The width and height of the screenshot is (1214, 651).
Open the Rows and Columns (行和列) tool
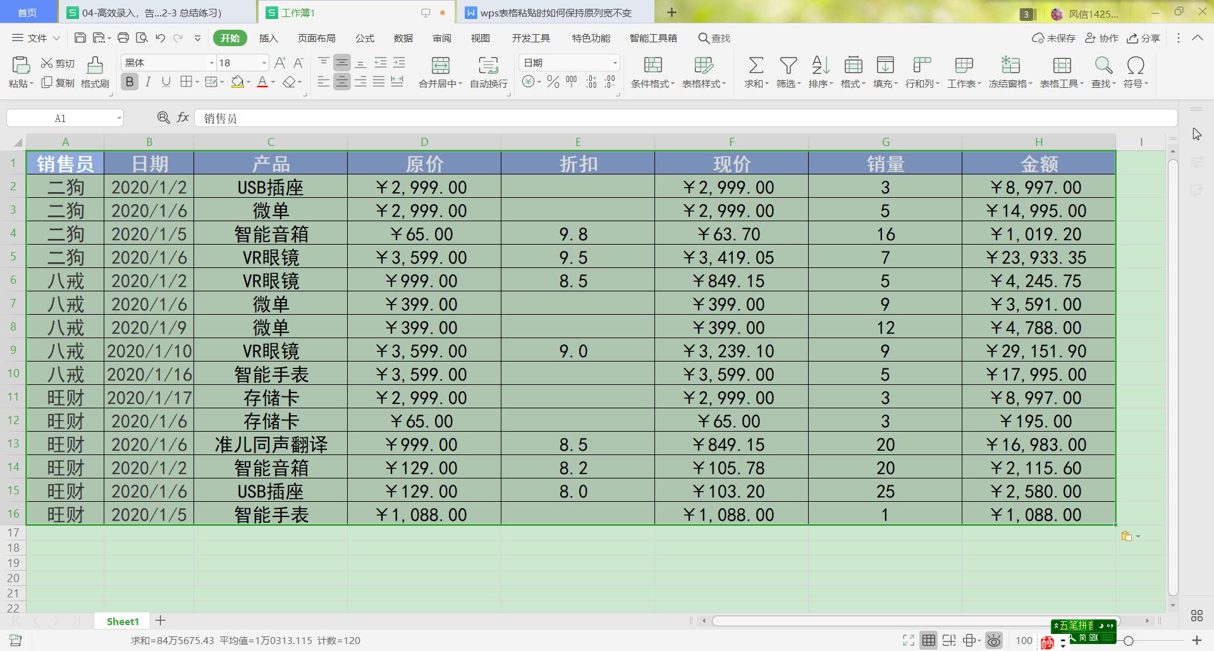click(923, 72)
